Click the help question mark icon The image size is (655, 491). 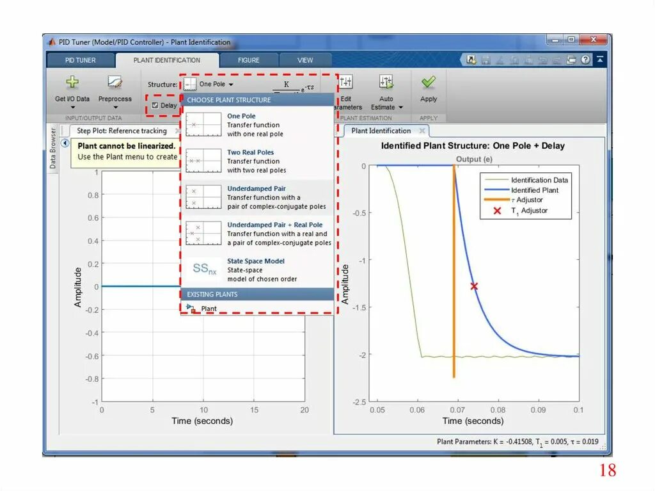(x=586, y=60)
